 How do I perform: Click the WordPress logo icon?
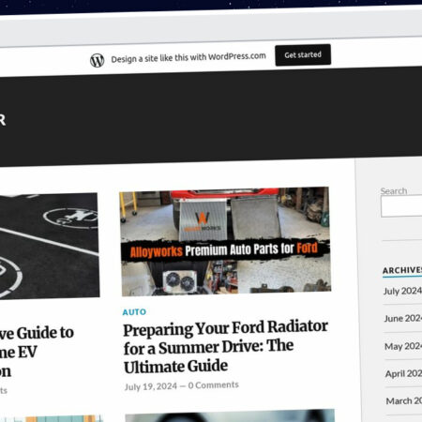tap(98, 60)
